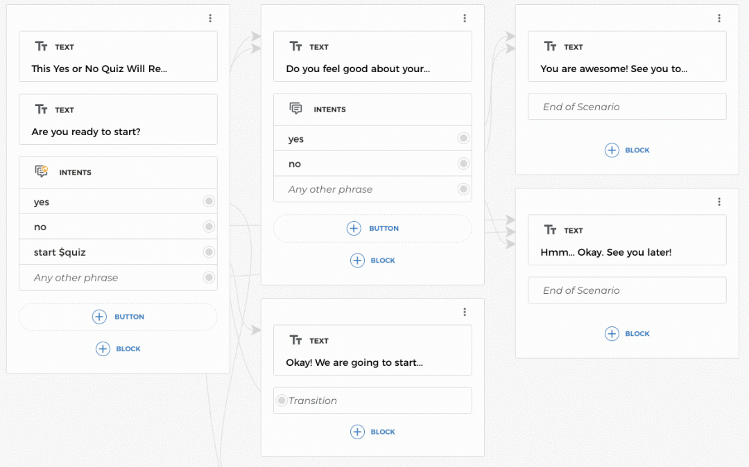Click the intents icon in the middle block
Image resolution: width=749 pixels, height=467 pixels.
[x=296, y=109]
